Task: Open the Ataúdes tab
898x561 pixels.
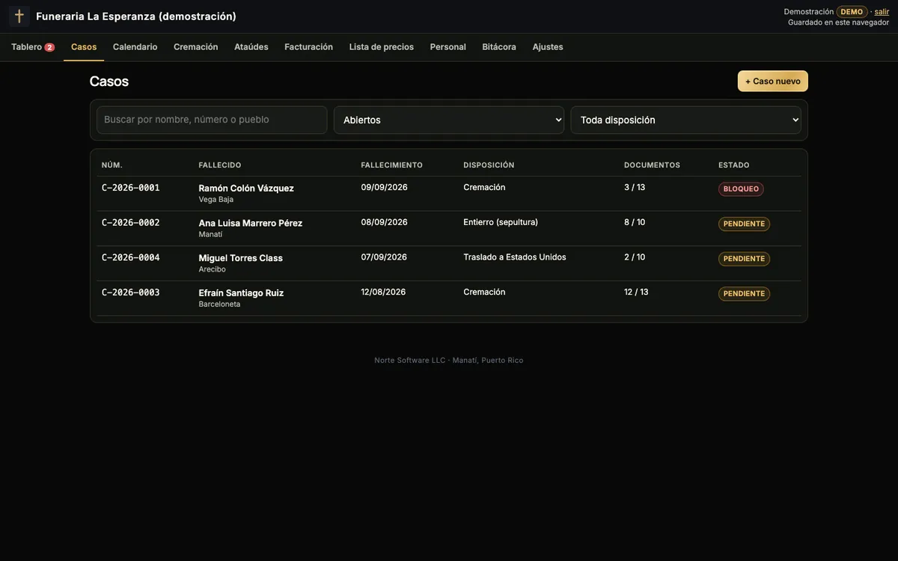Action: [251, 47]
